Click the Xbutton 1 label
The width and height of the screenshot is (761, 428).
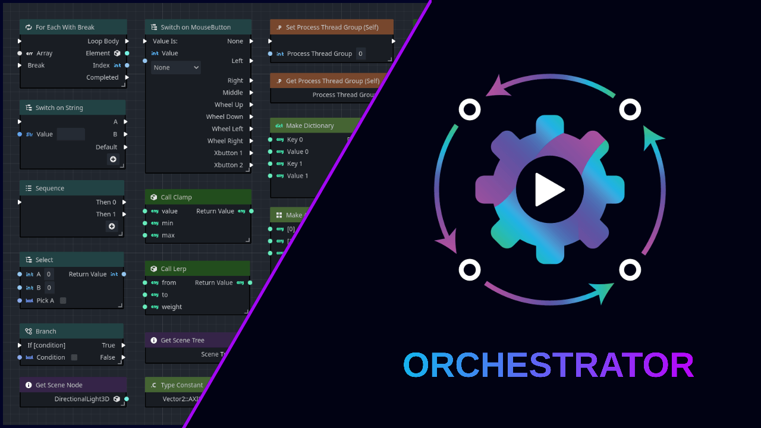coord(228,153)
